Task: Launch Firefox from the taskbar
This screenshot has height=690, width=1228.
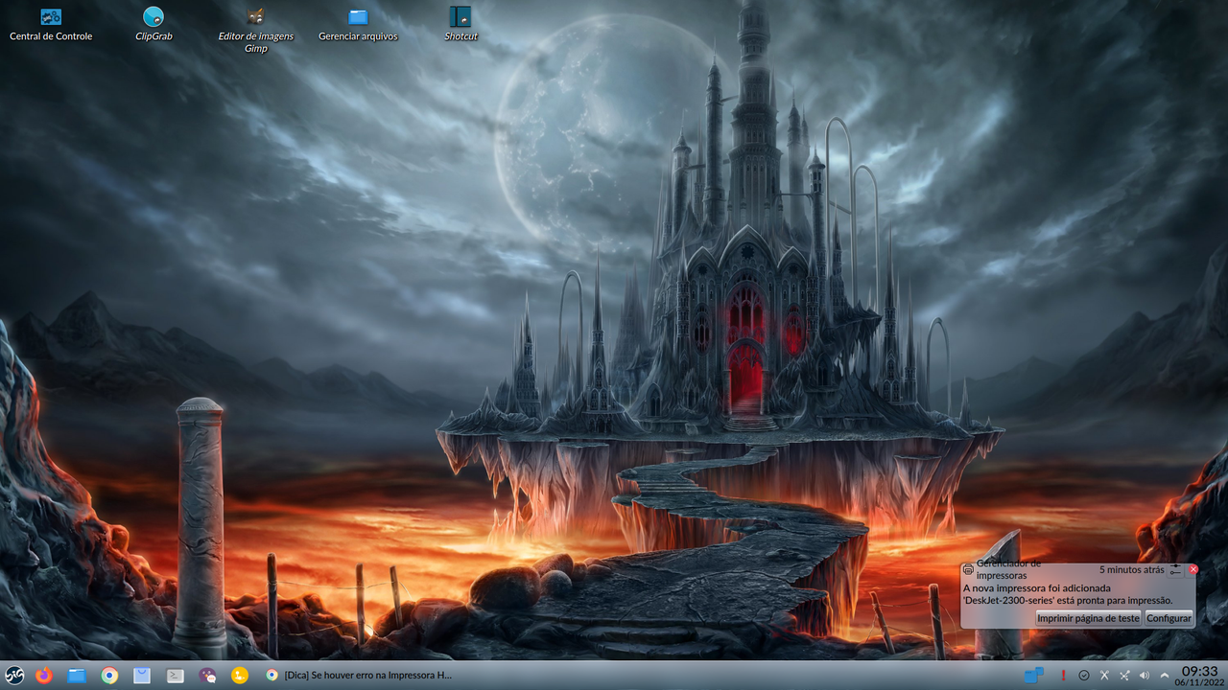Action: [x=45, y=676]
